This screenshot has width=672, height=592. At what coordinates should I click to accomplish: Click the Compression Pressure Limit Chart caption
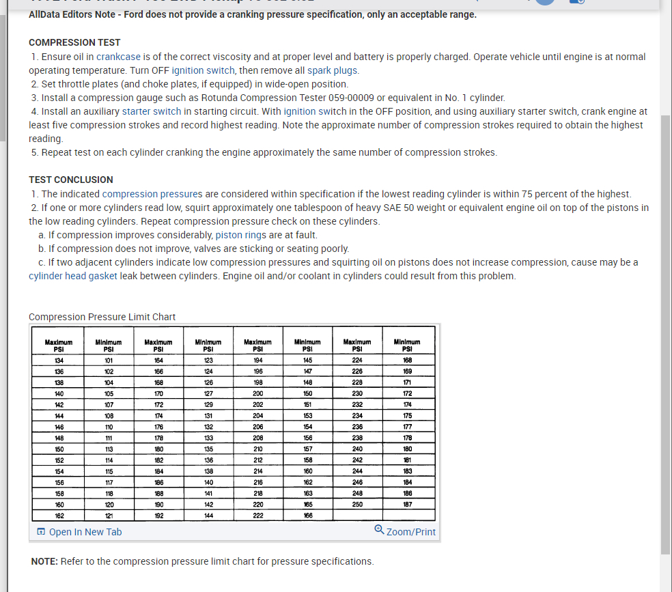[102, 317]
